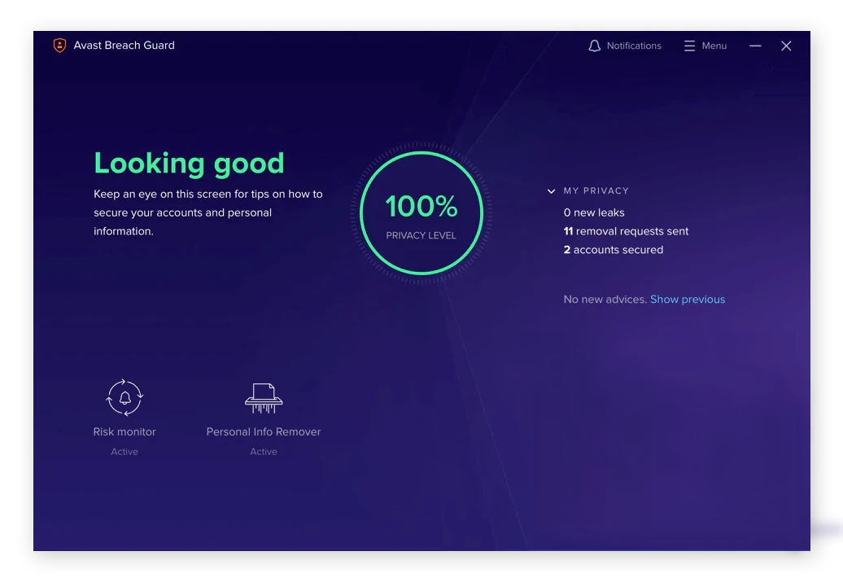Click the Risk monitor text label

[x=124, y=432]
